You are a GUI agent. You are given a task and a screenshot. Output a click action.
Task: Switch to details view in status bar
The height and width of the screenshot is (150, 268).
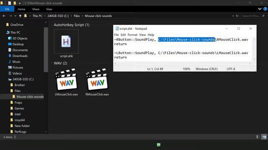point(257,137)
